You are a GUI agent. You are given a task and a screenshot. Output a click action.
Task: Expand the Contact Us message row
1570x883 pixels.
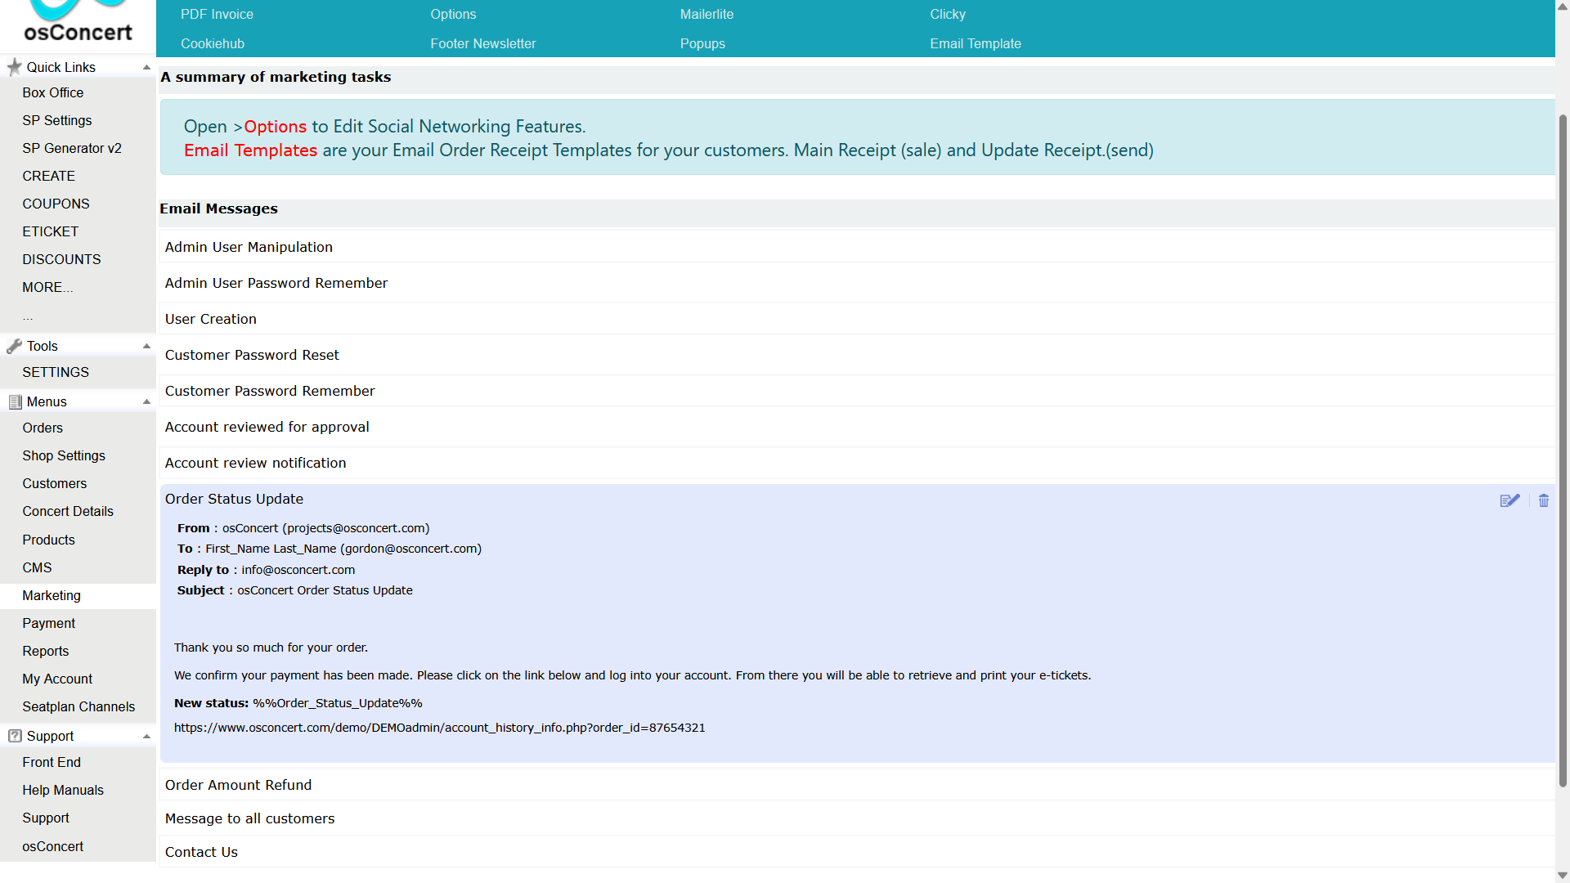(857, 852)
